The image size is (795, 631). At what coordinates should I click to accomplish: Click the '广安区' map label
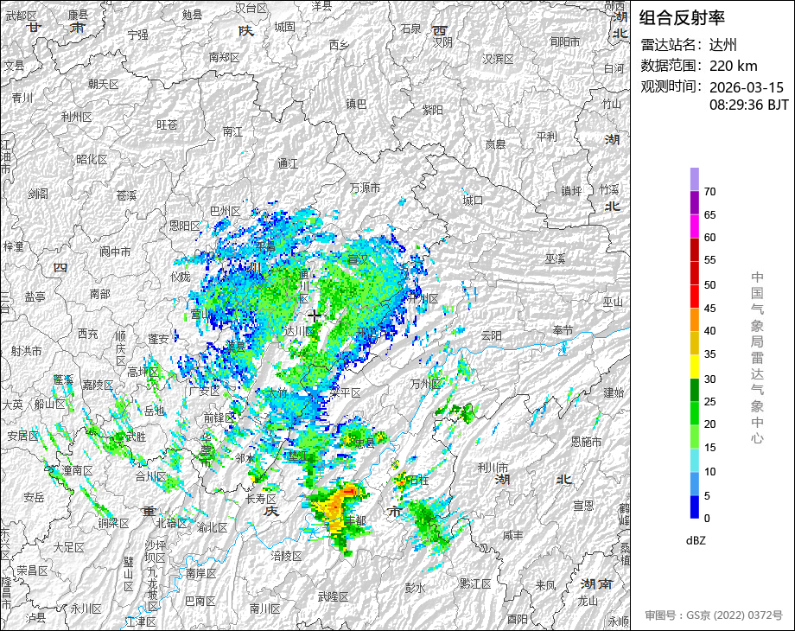(204, 392)
